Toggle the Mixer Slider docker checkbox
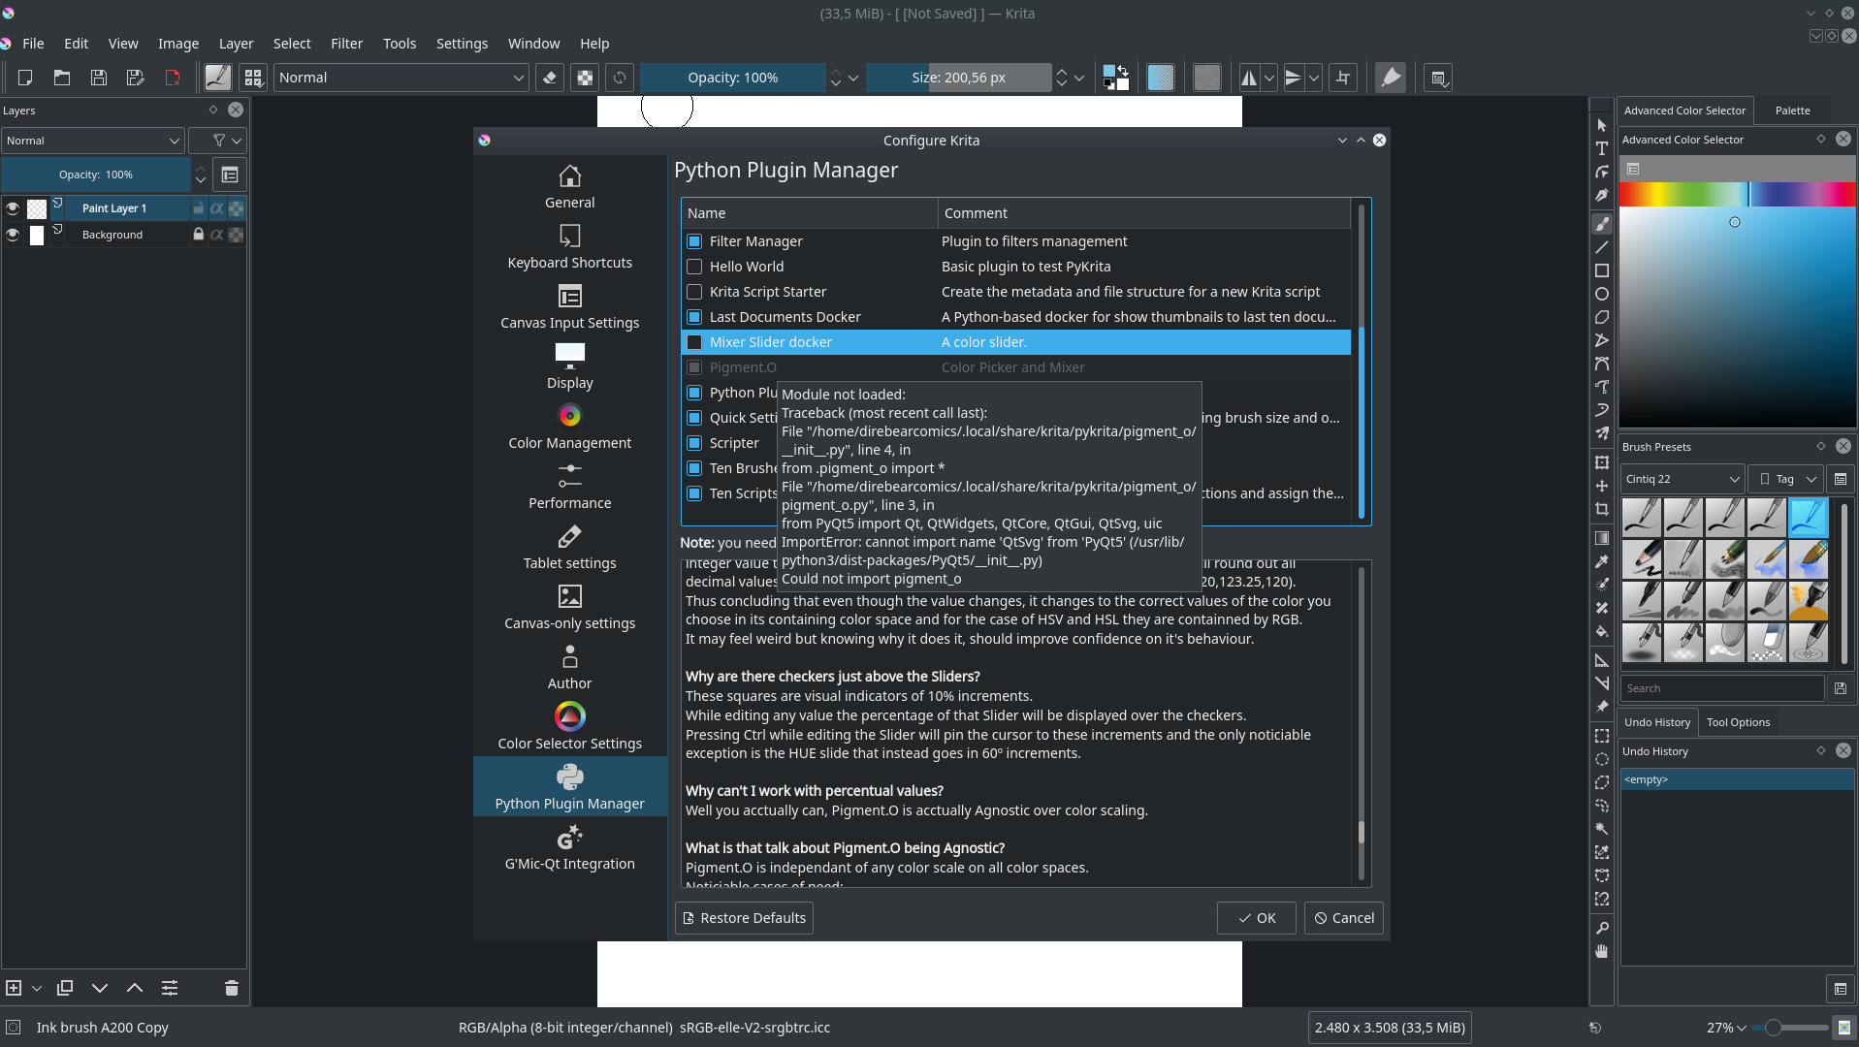The width and height of the screenshot is (1859, 1047). pos(694,342)
